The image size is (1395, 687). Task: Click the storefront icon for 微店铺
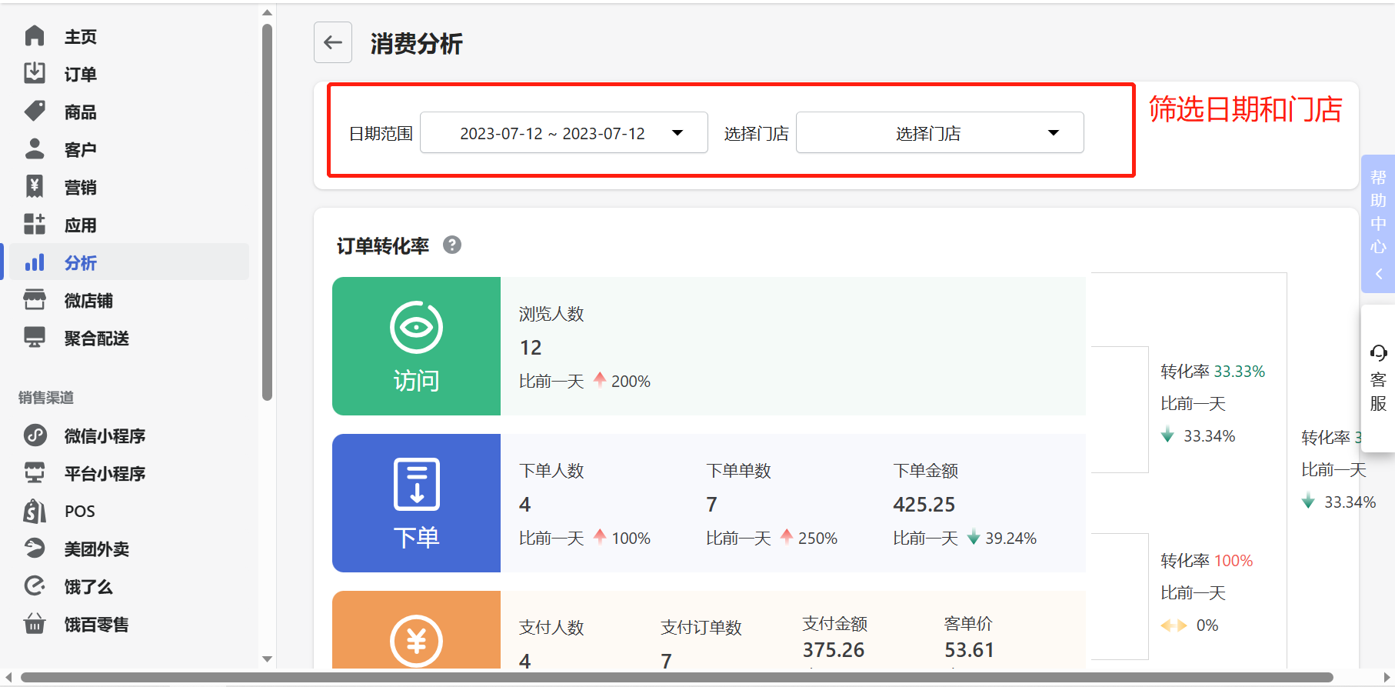click(x=35, y=300)
